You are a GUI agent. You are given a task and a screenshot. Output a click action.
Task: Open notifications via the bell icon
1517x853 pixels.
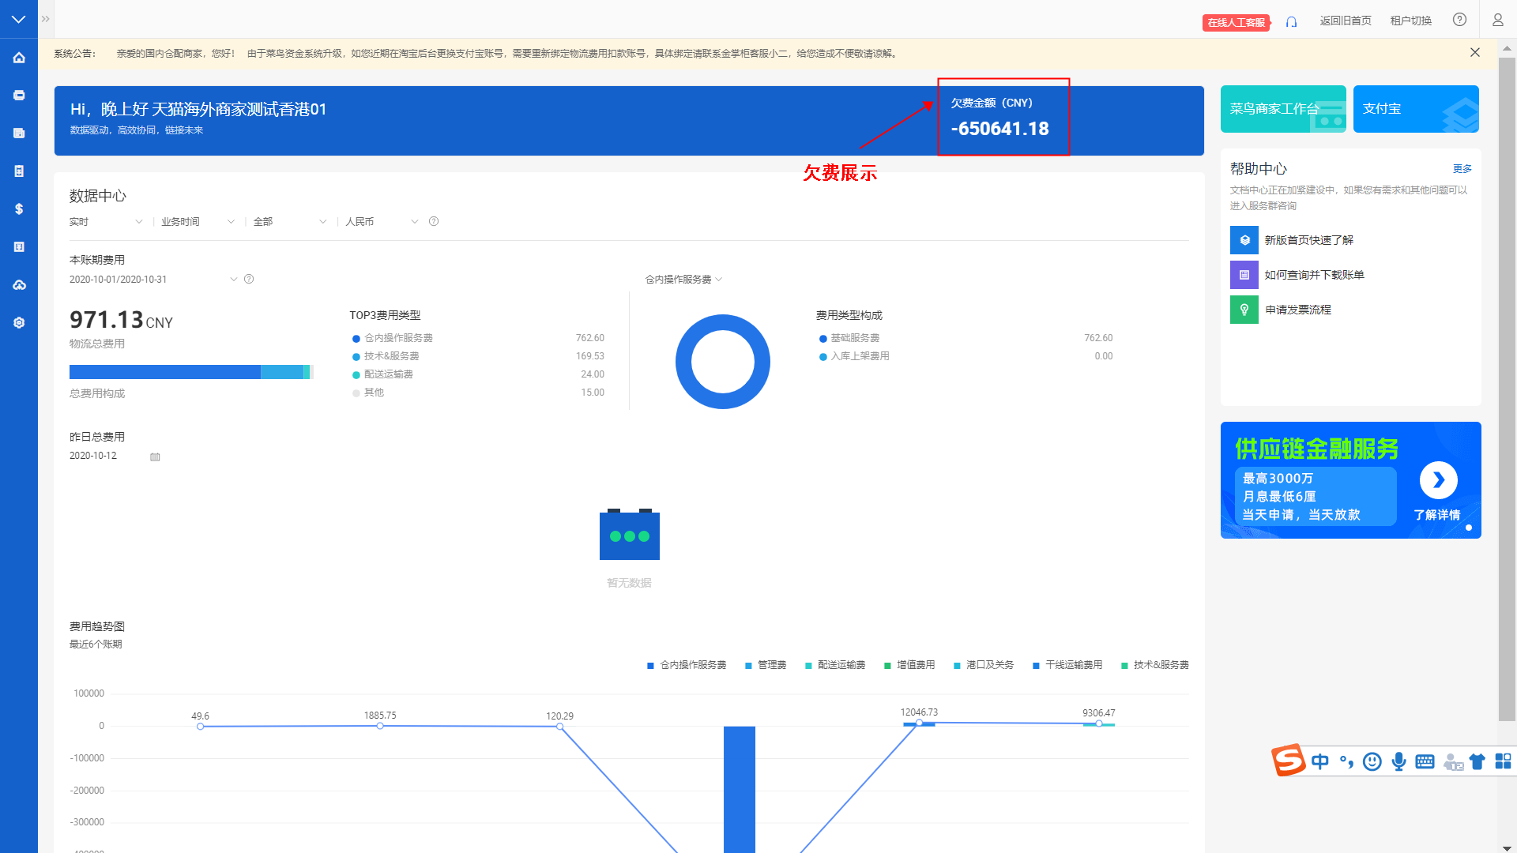point(1292,21)
